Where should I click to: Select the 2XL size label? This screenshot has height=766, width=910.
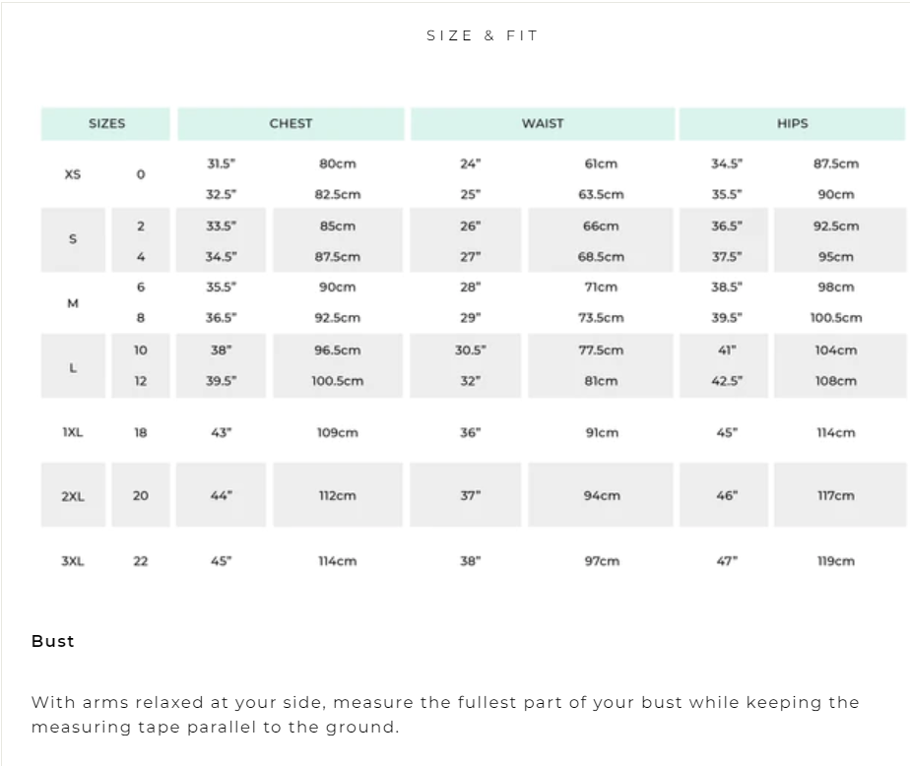point(73,496)
